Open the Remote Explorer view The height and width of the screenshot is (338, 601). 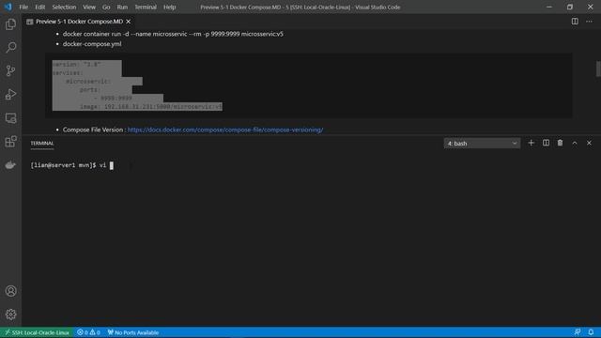click(x=10, y=118)
